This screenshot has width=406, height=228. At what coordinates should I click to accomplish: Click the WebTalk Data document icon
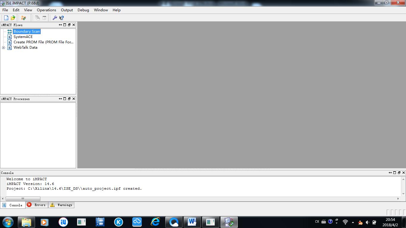tap(10, 47)
